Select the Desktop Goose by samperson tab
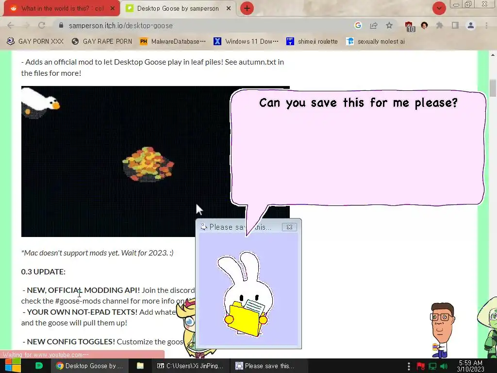The image size is (497, 373). click(179, 9)
